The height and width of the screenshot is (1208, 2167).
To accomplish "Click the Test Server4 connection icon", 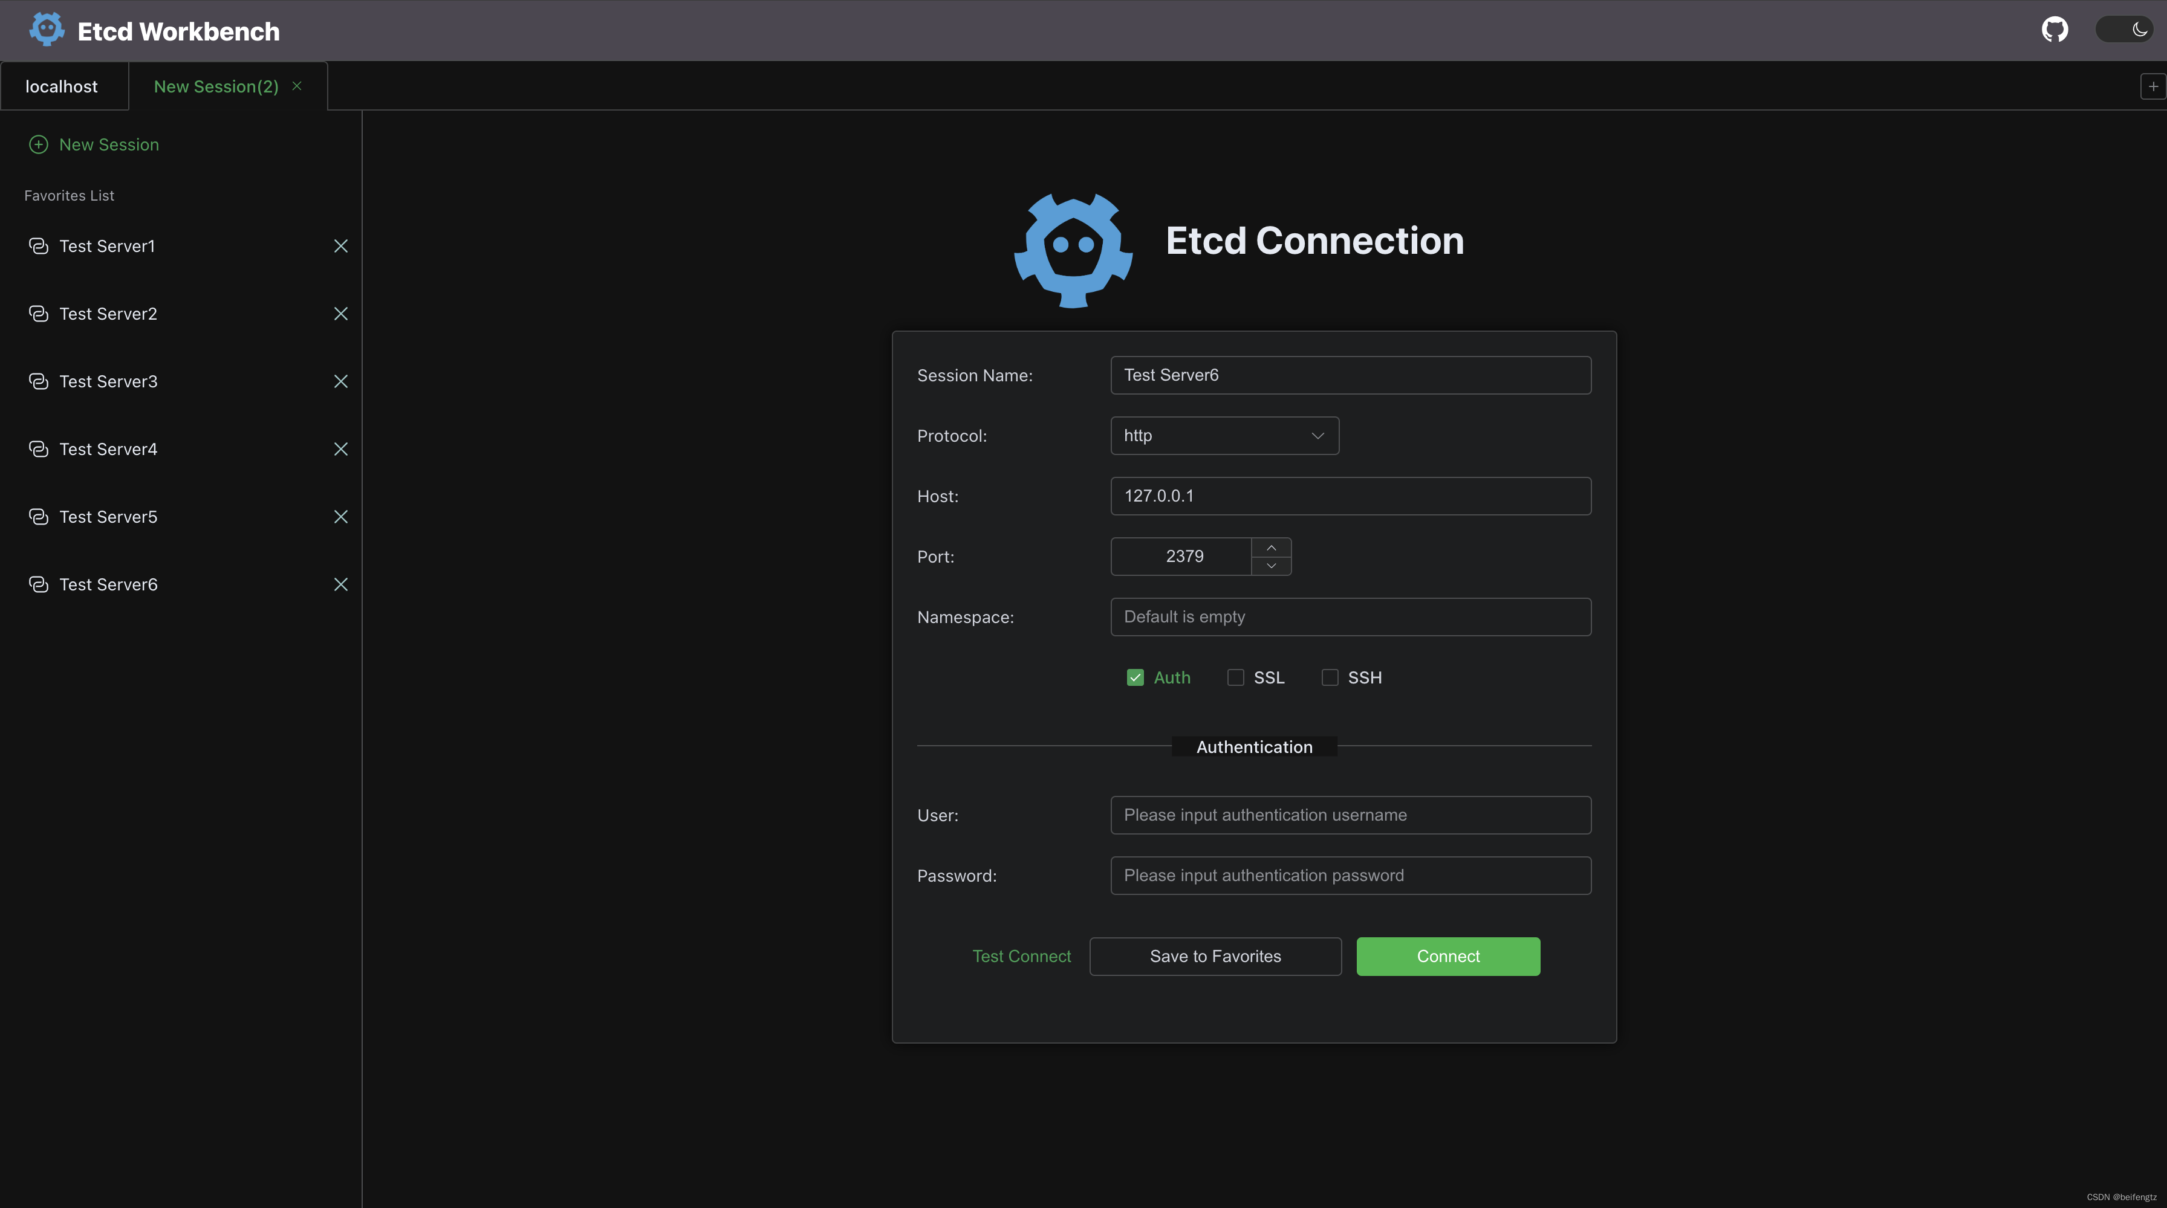I will (x=39, y=449).
